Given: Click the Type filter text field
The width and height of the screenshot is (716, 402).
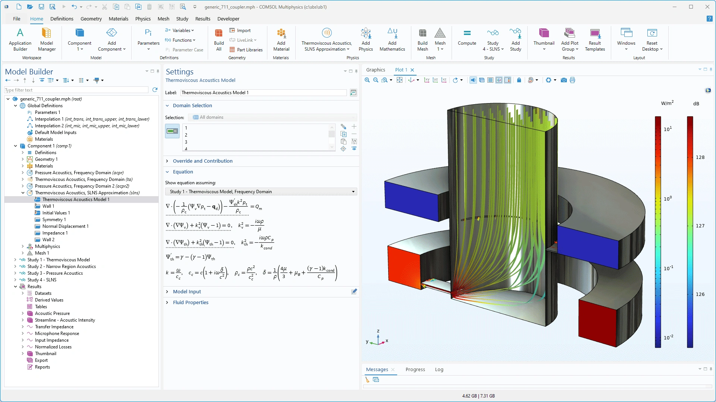Looking at the screenshot, I should [76, 90].
